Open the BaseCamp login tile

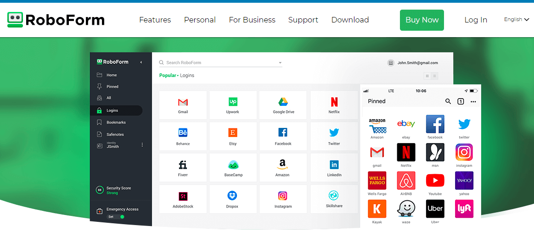(233, 168)
